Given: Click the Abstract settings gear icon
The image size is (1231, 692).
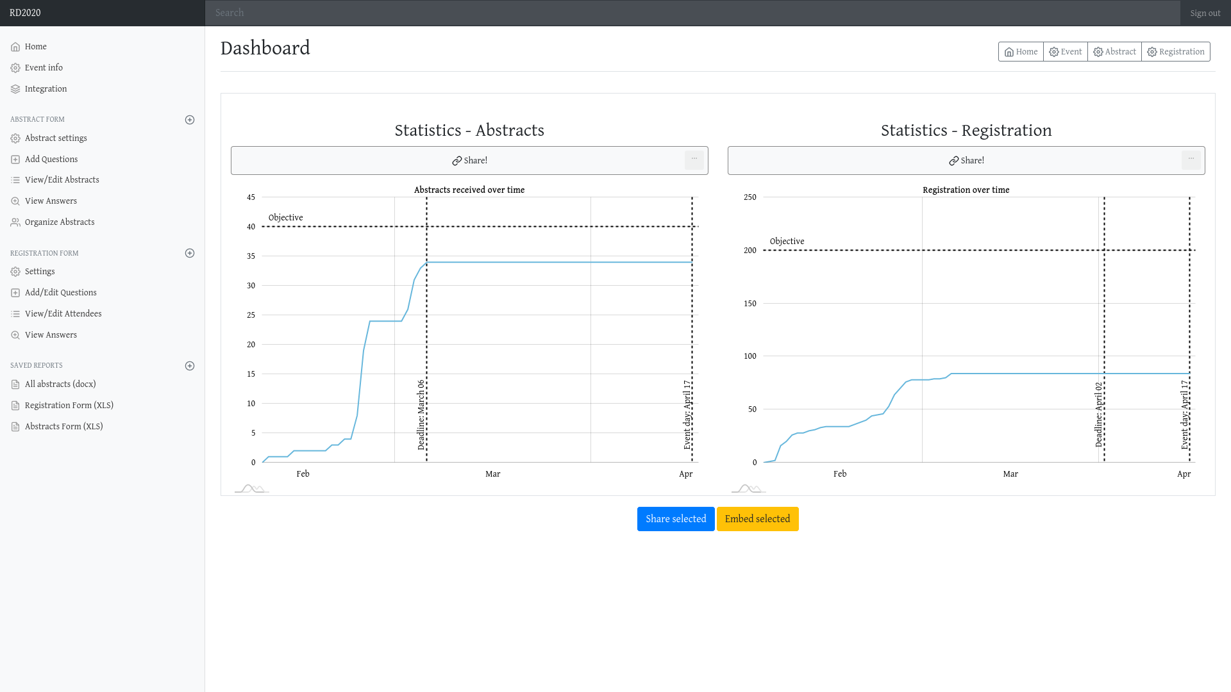Looking at the screenshot, I should tap(15, 138).
